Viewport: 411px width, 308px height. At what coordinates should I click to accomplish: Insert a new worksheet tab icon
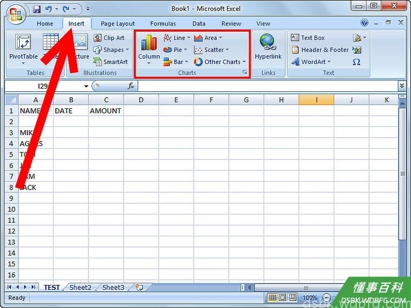(x=139, y=287)
